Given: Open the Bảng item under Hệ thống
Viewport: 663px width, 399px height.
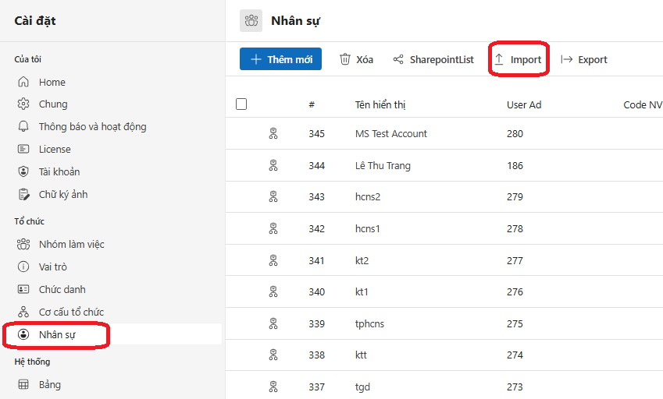Looking at the screenshot, I should tap(49, 384).
